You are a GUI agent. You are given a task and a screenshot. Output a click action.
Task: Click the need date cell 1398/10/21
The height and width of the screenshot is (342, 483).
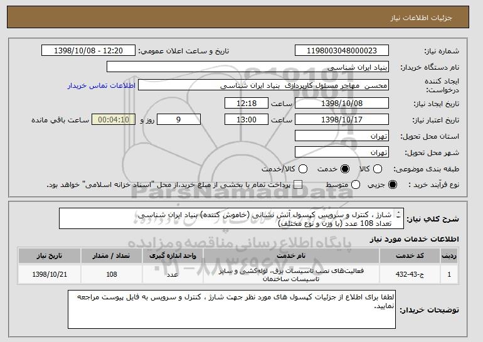click(x=50, y=274)
